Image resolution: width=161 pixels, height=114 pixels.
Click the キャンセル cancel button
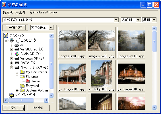(38, 108)
